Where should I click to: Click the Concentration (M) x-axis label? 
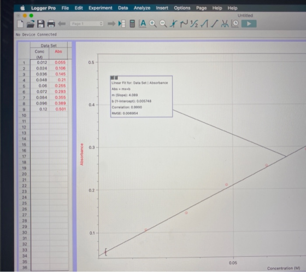click(x=284, y=268)
